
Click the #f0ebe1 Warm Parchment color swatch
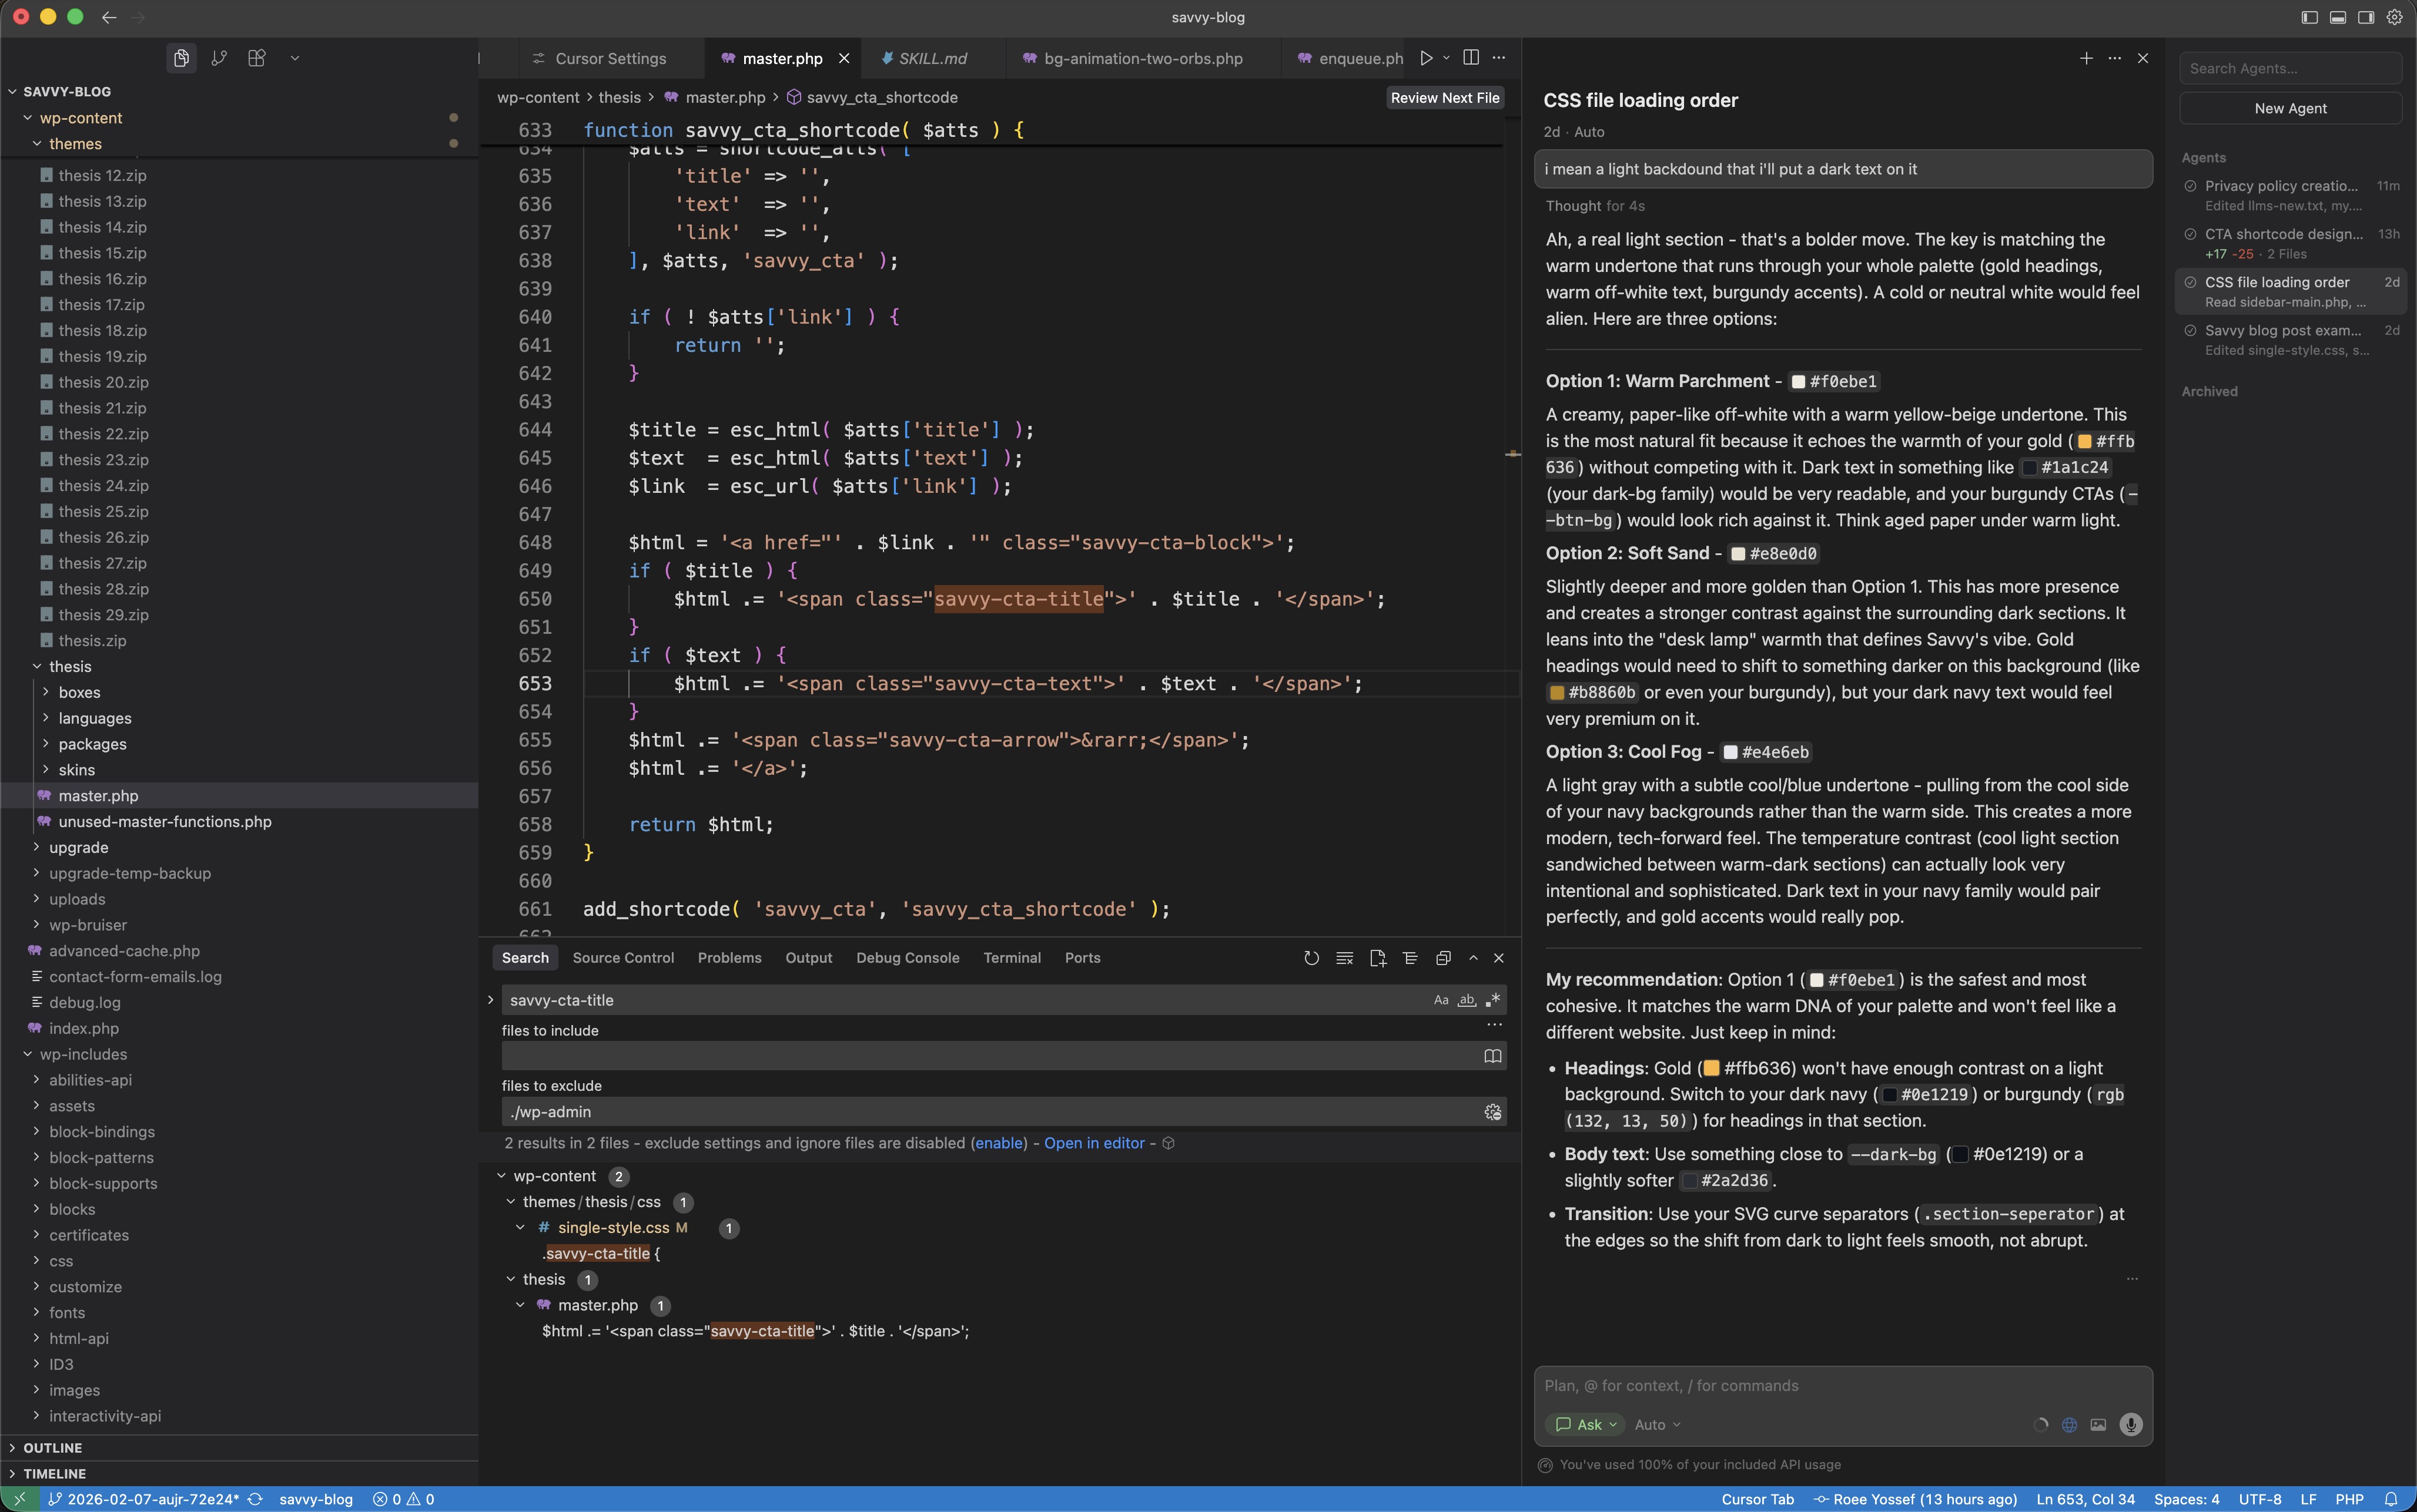coord(1797,382)
